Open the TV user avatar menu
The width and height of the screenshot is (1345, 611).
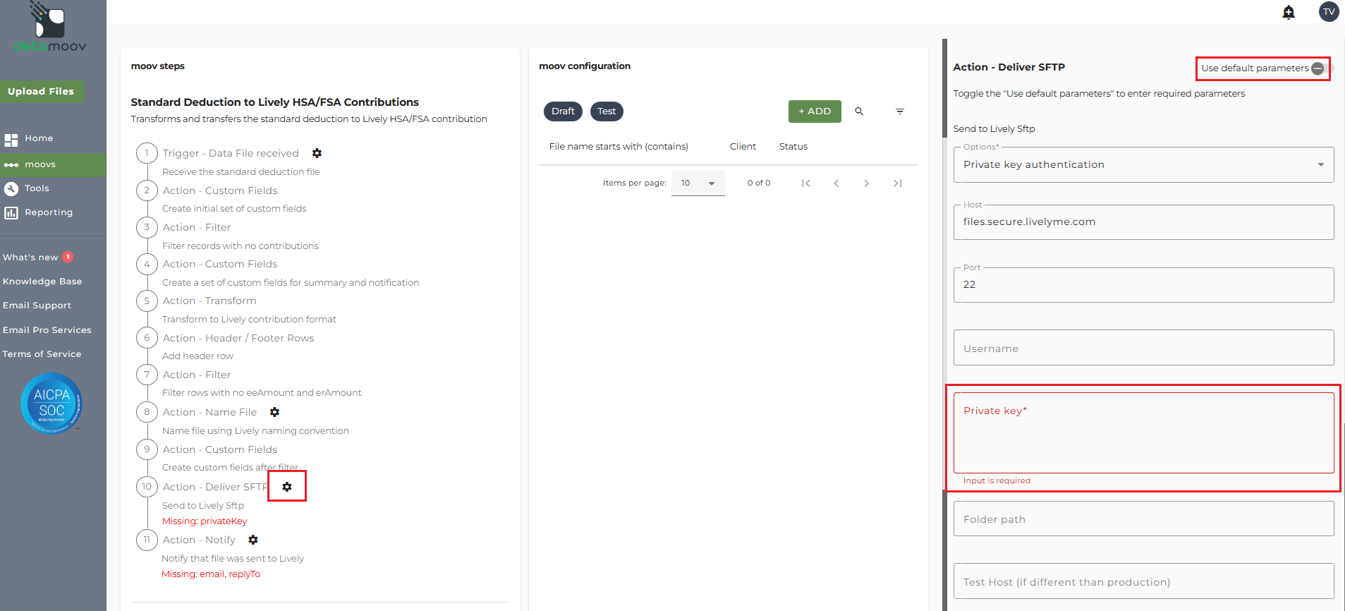tap(1329, 11)
